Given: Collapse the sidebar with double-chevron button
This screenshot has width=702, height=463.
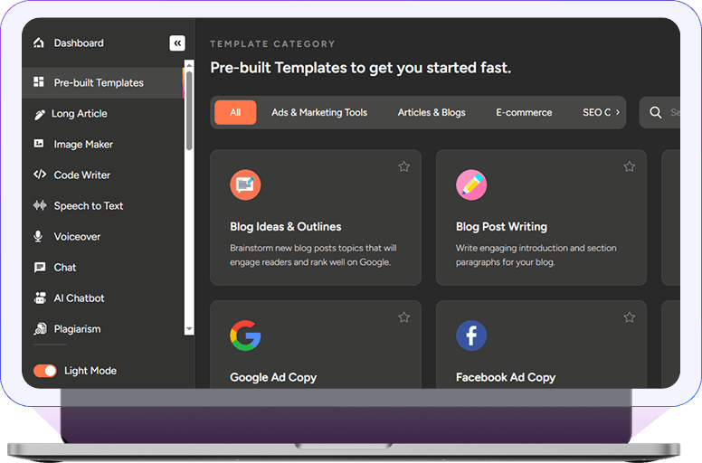Looking at the screenshot, I should (x=176, y=43).
